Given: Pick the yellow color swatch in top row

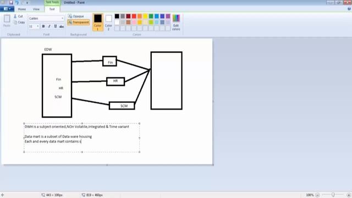Looking at the screenshot, I should pyautogui.click(x=145, y=16).
